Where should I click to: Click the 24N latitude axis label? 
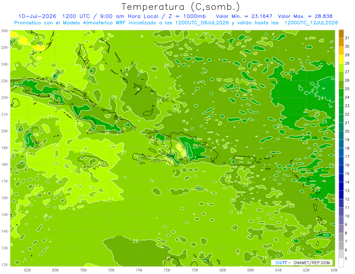point(4,64)
